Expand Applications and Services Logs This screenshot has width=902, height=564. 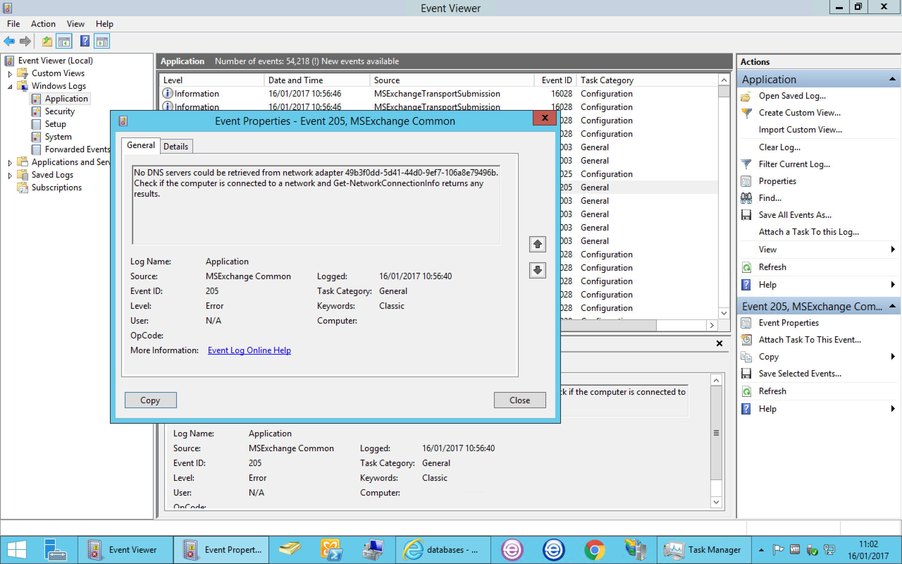click(x=10, y=162)
